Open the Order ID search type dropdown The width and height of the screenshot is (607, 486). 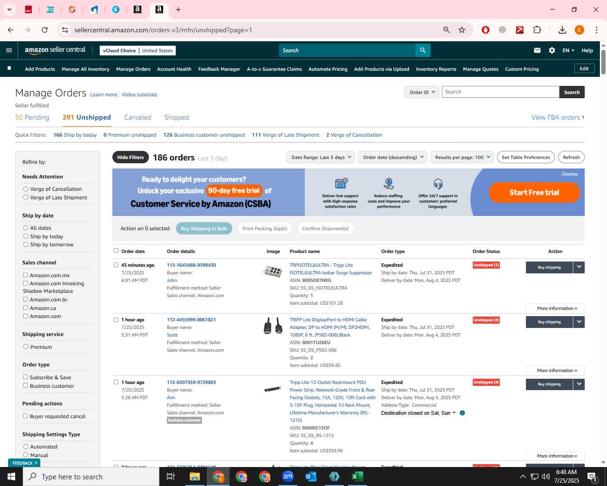(421, 92)
